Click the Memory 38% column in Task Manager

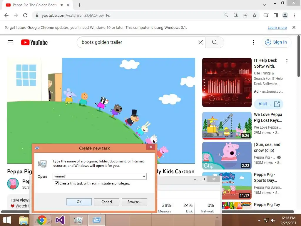click(165, 208)
